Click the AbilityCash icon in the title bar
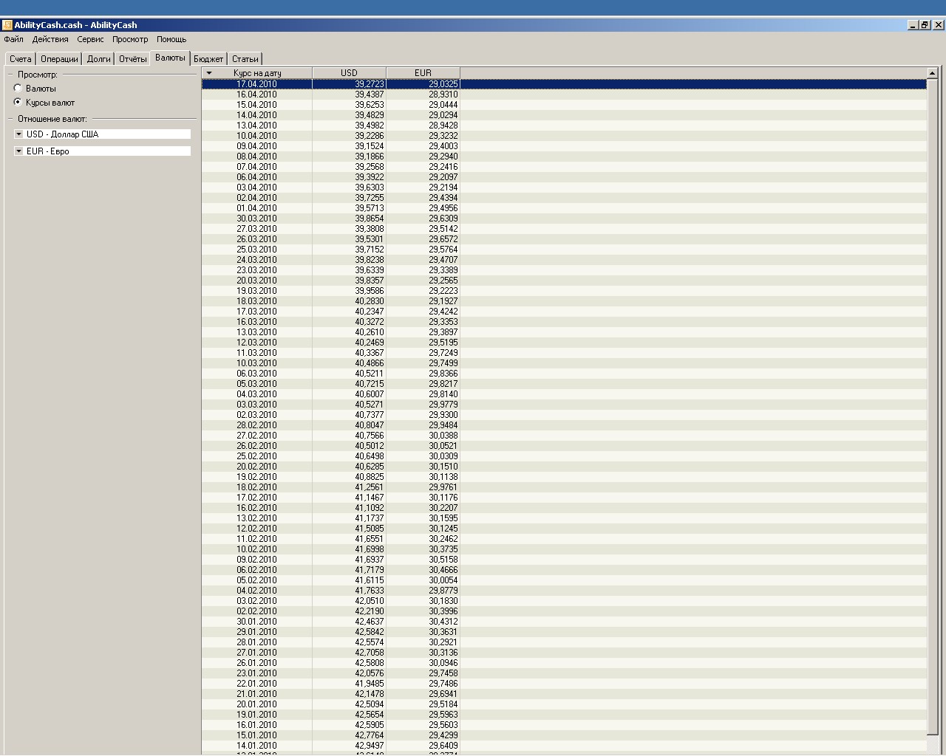This screenshot has width=946, height=756. click(x=7, y=25)
